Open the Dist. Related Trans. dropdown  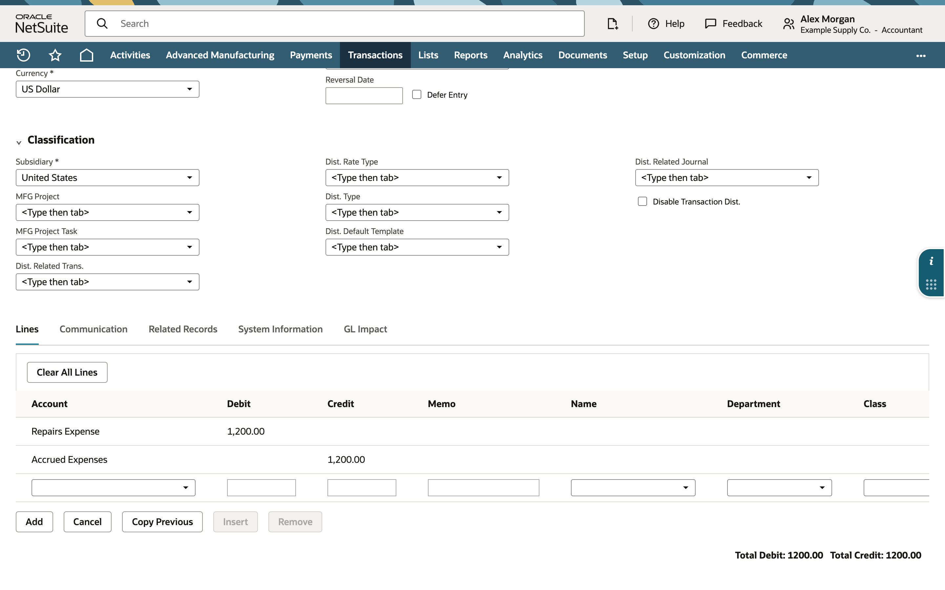click(107, 282)
